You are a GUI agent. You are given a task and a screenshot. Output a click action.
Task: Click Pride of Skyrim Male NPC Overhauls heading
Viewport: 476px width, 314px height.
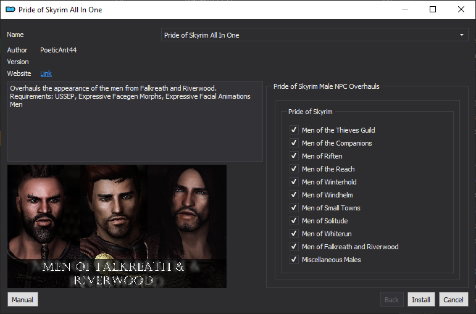(x=327, y=86)
